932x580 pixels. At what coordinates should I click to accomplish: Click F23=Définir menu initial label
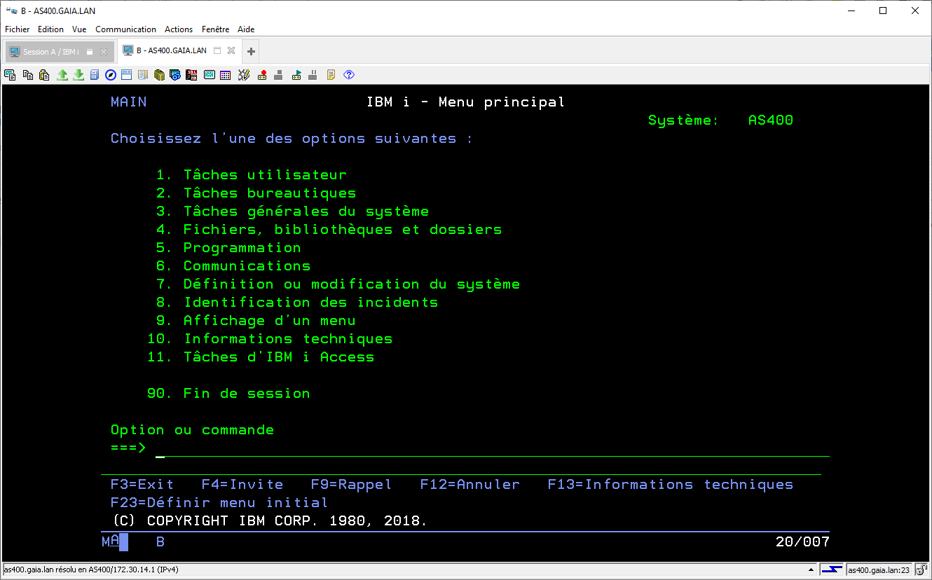coord(219,503)
